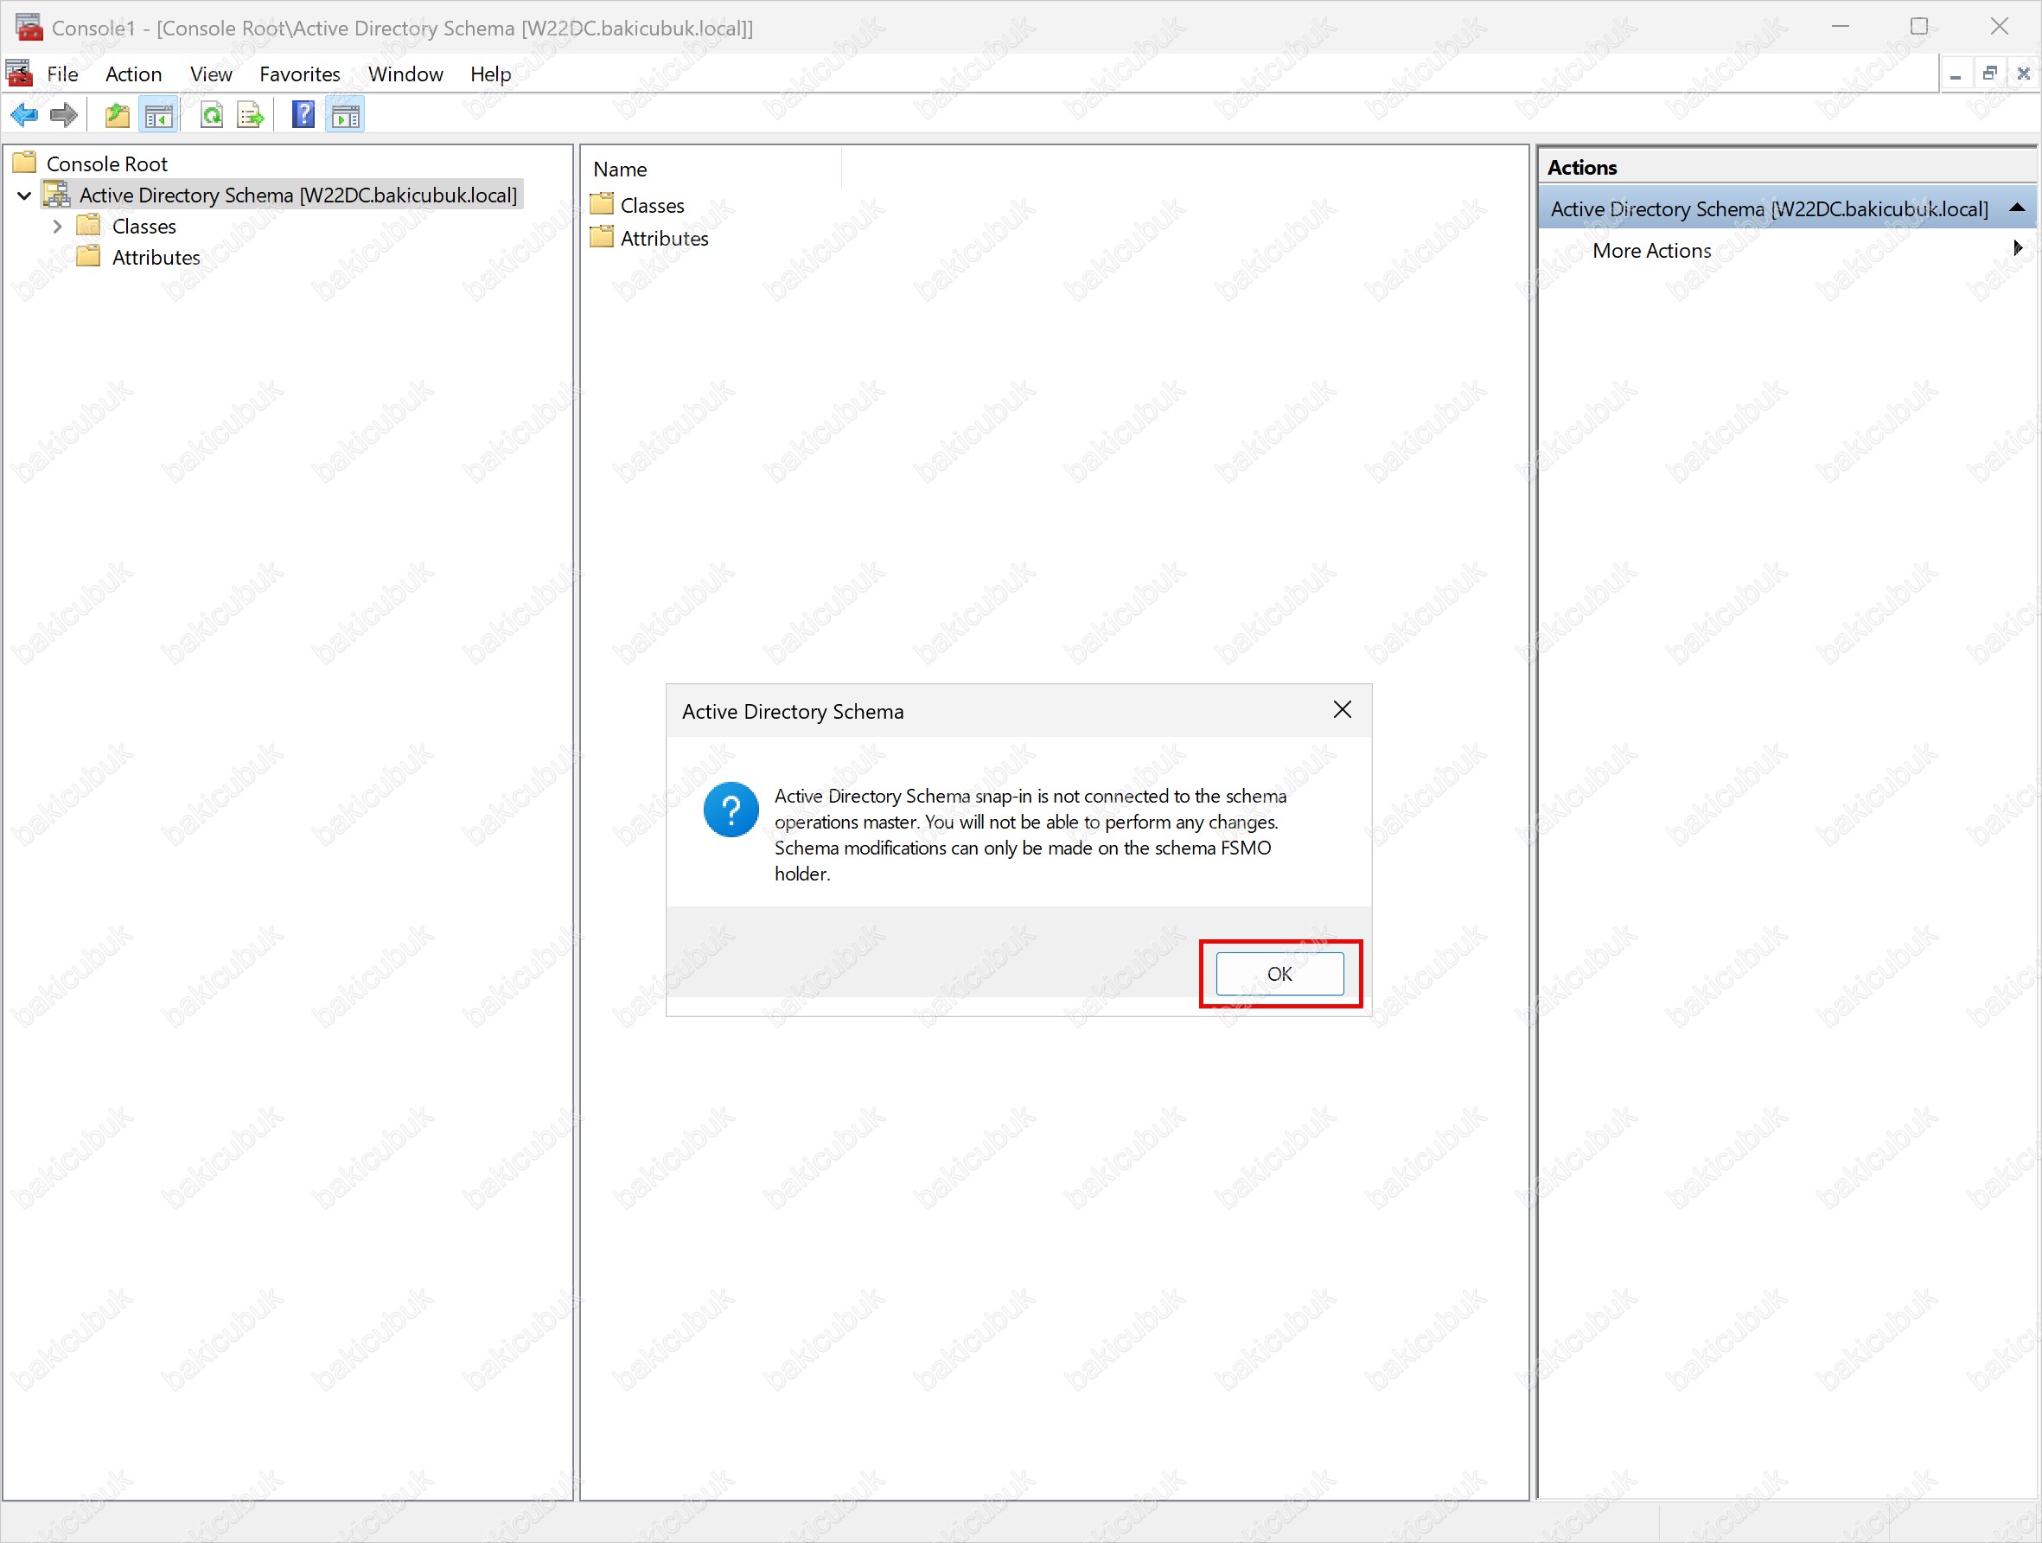This screenshot has height=1543, width=2042.
Task: Click the Export List toolbar icon
Action: tap(251, 115)
